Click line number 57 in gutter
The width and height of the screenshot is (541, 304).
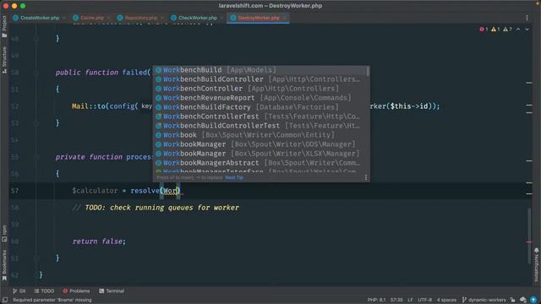(x=14, y=191)
